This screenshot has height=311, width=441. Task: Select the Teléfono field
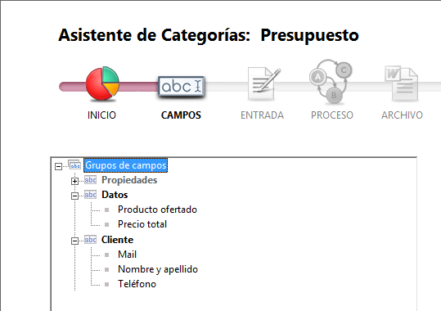[137, 284]
